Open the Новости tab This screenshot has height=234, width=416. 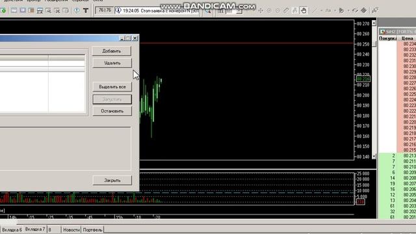pos(71,229)
